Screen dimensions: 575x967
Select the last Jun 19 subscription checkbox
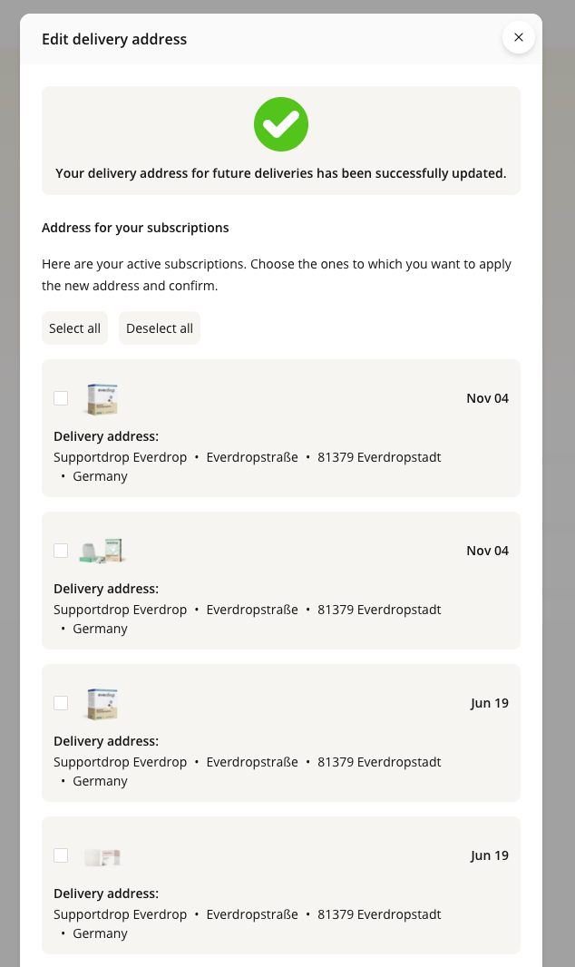(x=61, y=855)
